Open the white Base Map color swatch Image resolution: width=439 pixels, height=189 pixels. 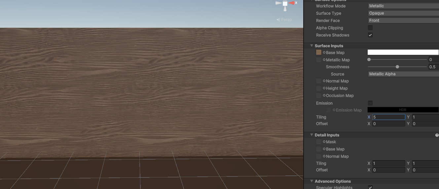[x=403, y=52]
